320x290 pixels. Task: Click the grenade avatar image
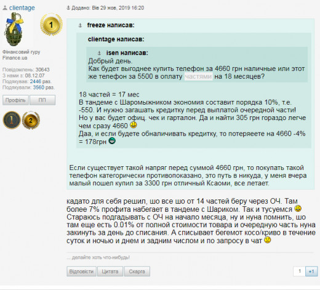point(14,29)
